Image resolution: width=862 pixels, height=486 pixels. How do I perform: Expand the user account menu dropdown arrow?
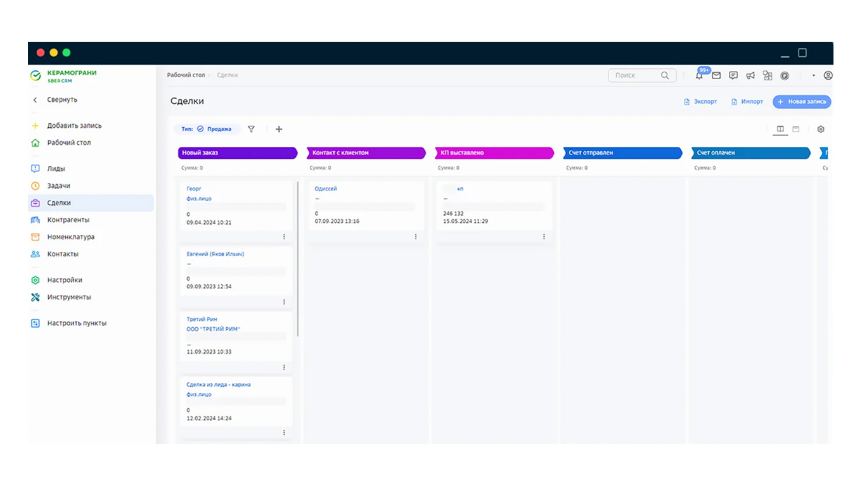[x=814, y=75]
